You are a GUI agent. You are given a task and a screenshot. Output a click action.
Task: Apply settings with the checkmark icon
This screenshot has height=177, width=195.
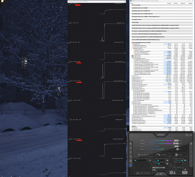[x=164, y=174]
